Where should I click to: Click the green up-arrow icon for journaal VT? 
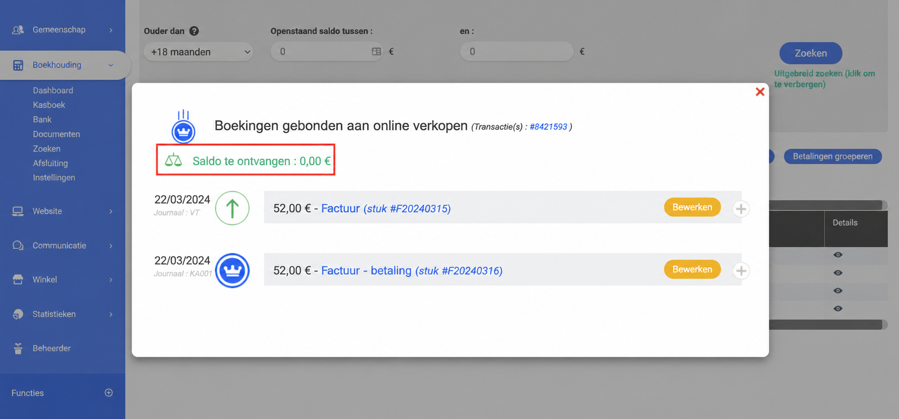pos(232,208)
